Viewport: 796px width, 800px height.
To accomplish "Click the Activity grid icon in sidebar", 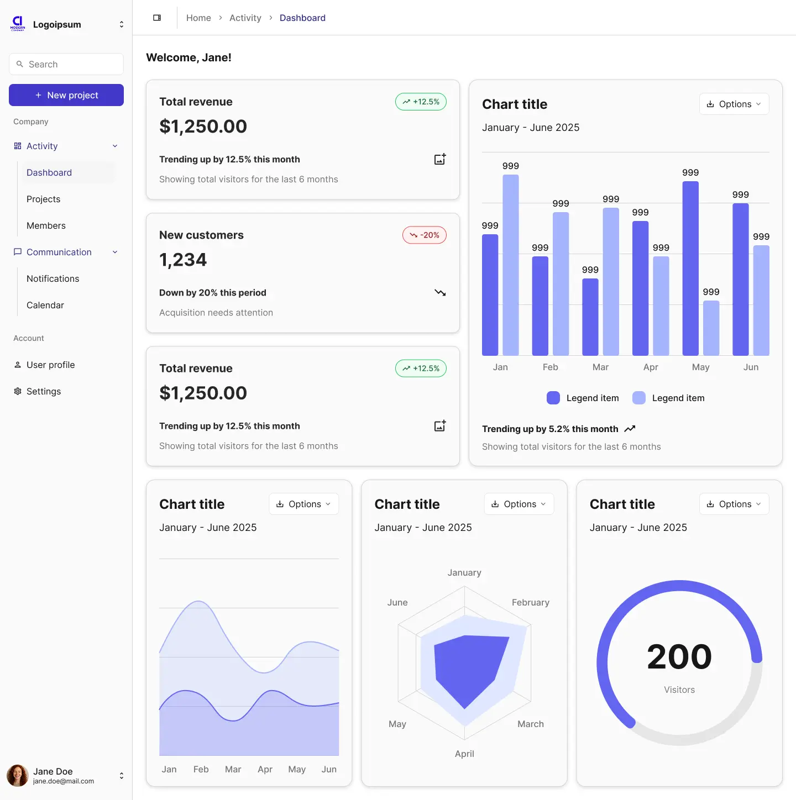I will 17,145.
